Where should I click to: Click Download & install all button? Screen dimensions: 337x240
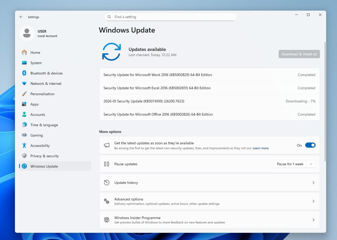(299, 54)
